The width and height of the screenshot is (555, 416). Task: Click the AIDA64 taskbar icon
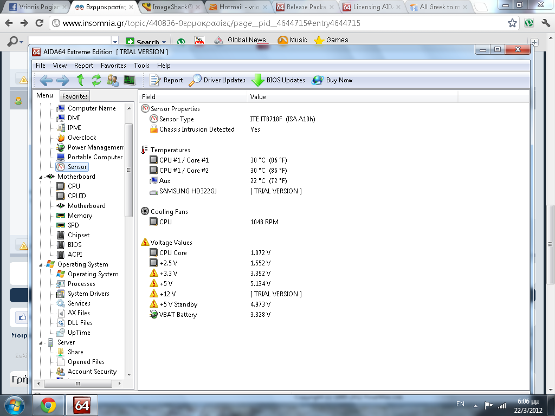(x=82, y=405)
